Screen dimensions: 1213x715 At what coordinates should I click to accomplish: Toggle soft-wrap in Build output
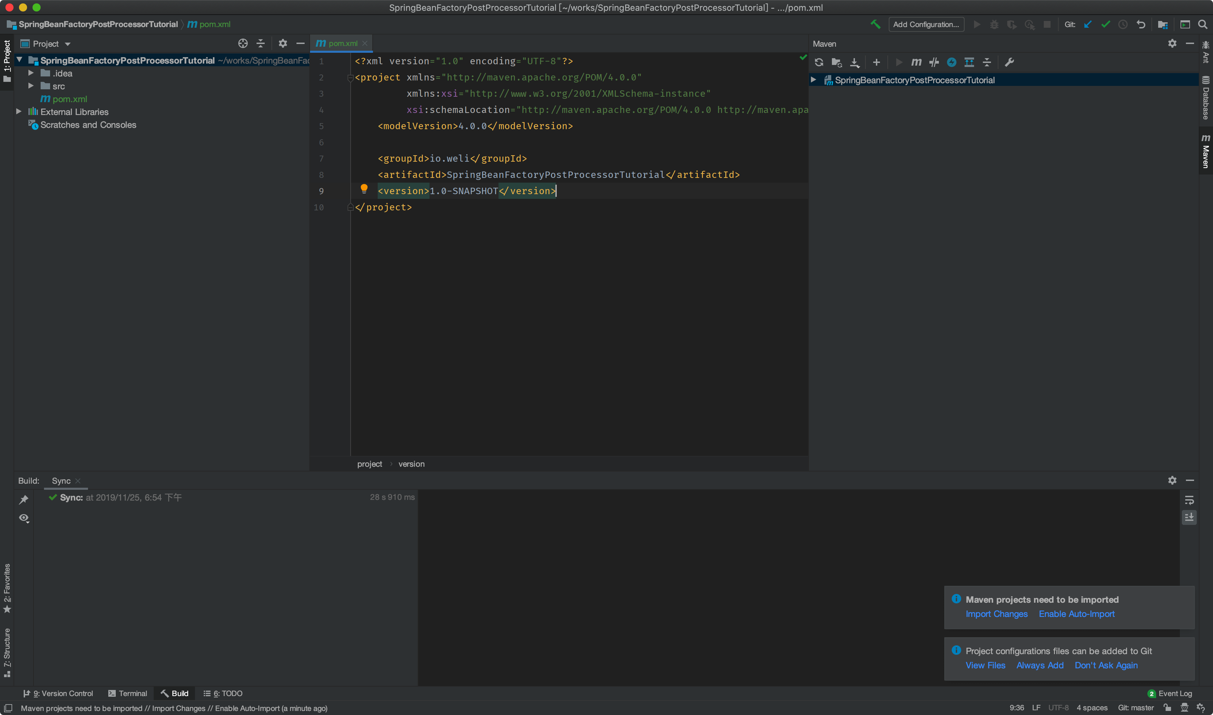pyautogui.click(x=1189, y=500)
